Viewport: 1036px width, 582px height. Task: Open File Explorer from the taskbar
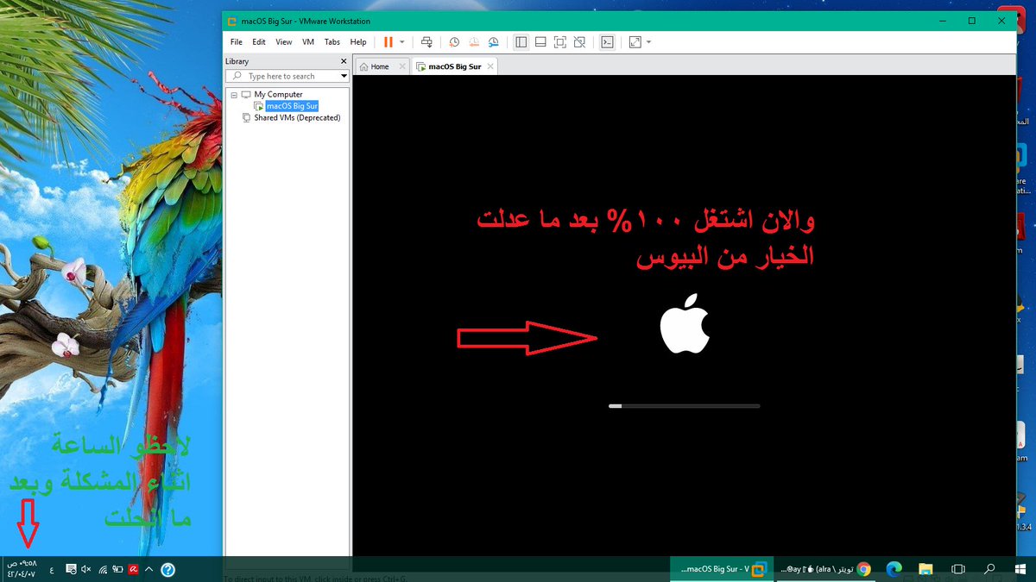point(925,569)
